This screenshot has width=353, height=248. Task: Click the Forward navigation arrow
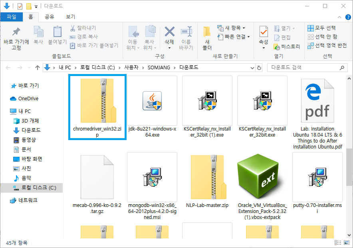coord(20,68)
